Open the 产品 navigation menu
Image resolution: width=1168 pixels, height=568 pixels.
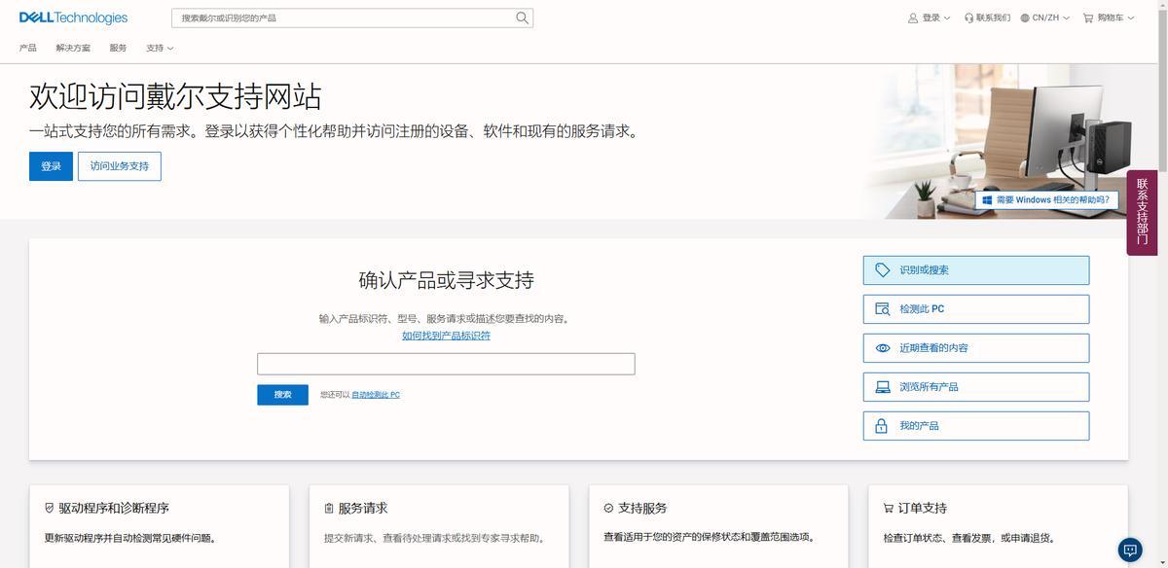click(x=28, y=48)
